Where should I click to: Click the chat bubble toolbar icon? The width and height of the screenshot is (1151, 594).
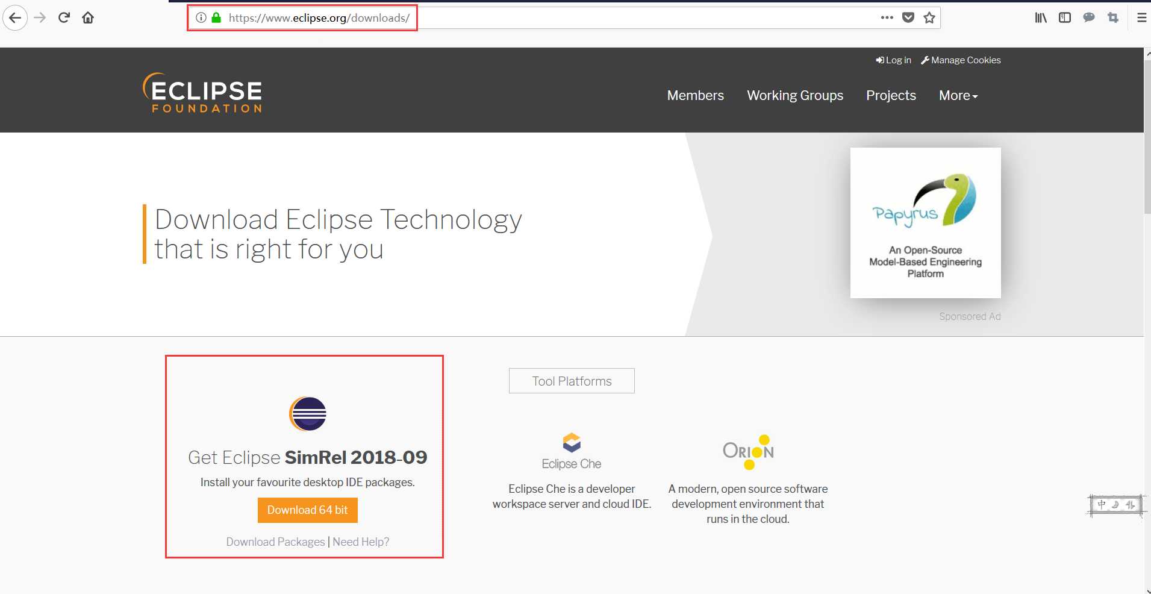click(1089, 17)
